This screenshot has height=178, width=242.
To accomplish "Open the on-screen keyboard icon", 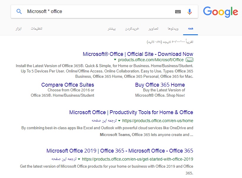I will pos(178,12).
